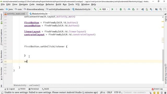This screenshot has width=167, height=94.
Task: Close the MainActivity.kt tab
Action: point(49,14)
